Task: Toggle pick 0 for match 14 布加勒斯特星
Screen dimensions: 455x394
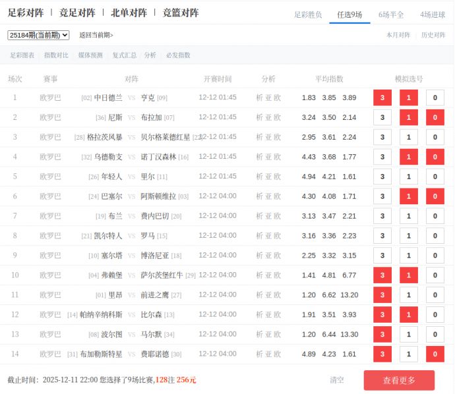Action: tap(435, 354)
